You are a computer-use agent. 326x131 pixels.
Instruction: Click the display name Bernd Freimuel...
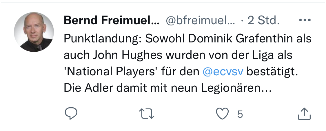pos(111,20)
